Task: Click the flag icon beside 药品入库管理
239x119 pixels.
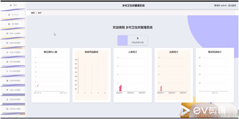Action: pos(7,90)
